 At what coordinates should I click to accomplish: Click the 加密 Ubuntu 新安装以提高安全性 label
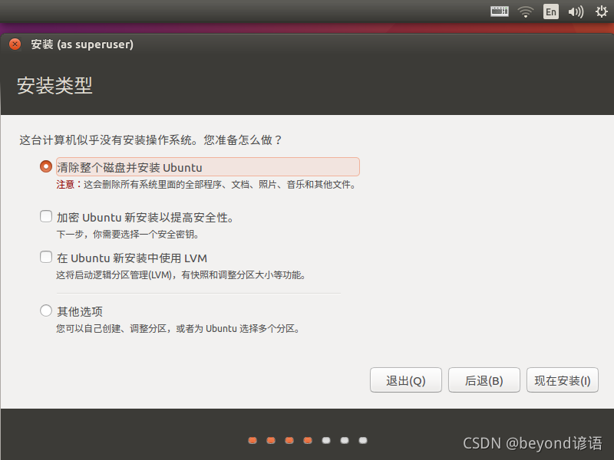(145, 218)
